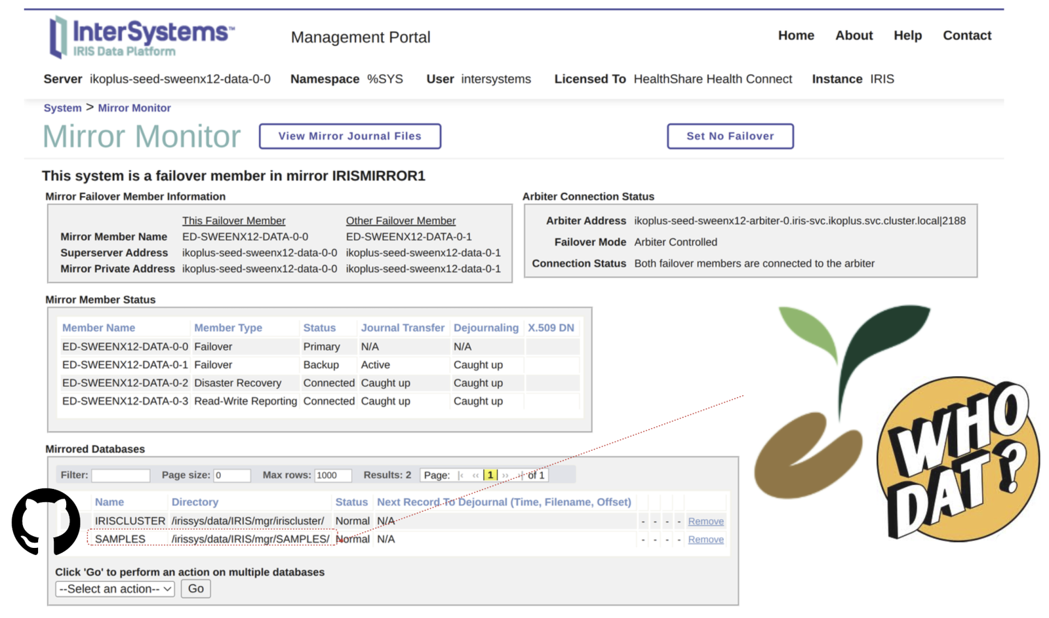Remove the IRISCLUSTER mirrored database
1049x618 pixels.
tap(705, 522)
